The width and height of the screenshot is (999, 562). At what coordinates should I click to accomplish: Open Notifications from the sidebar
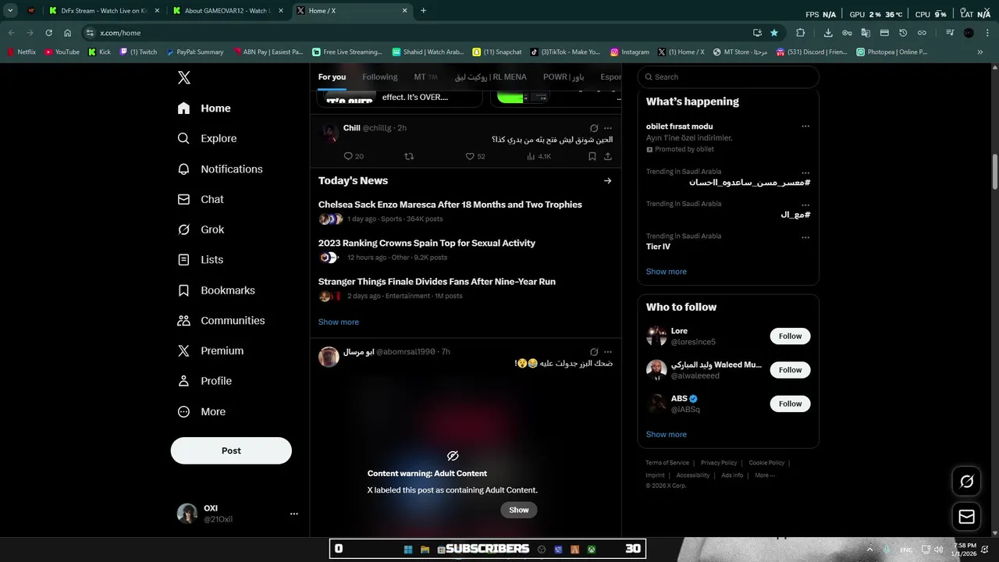220,169
